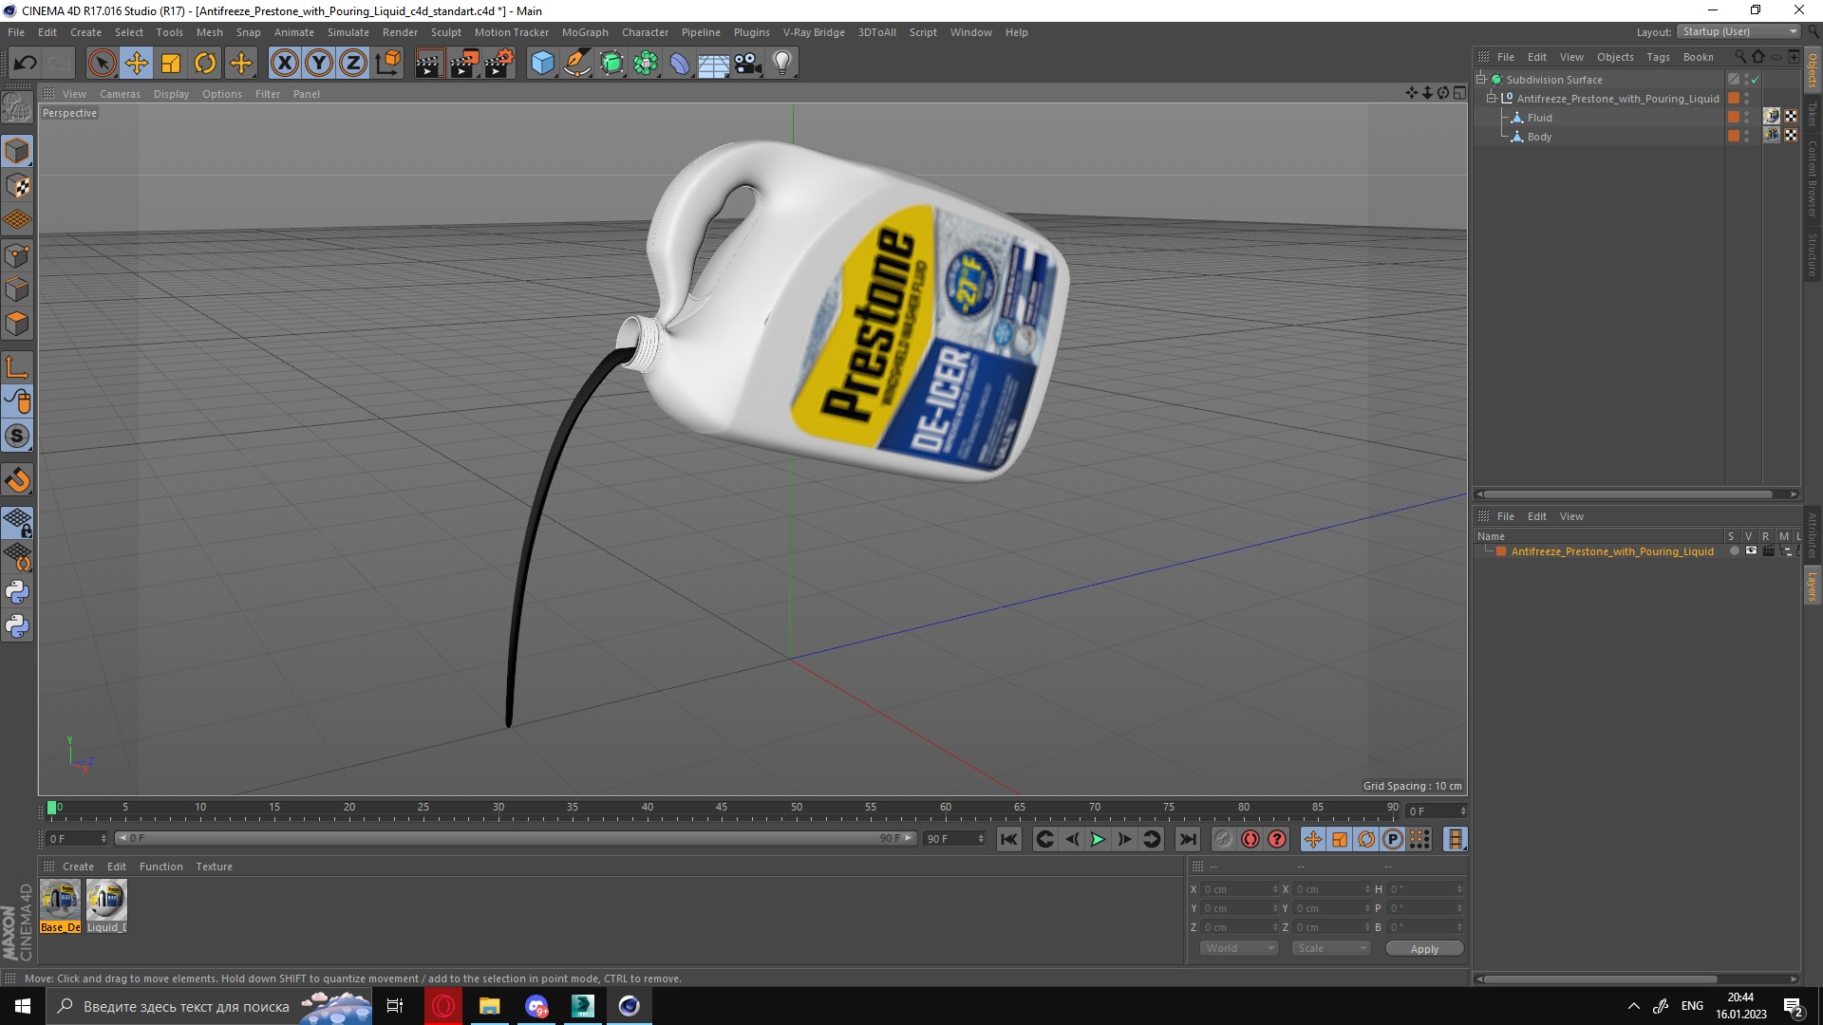Add a Floor environment object
This screenshot has height=1025, width=1823.
pyautogui.click(x=713, y=64)
